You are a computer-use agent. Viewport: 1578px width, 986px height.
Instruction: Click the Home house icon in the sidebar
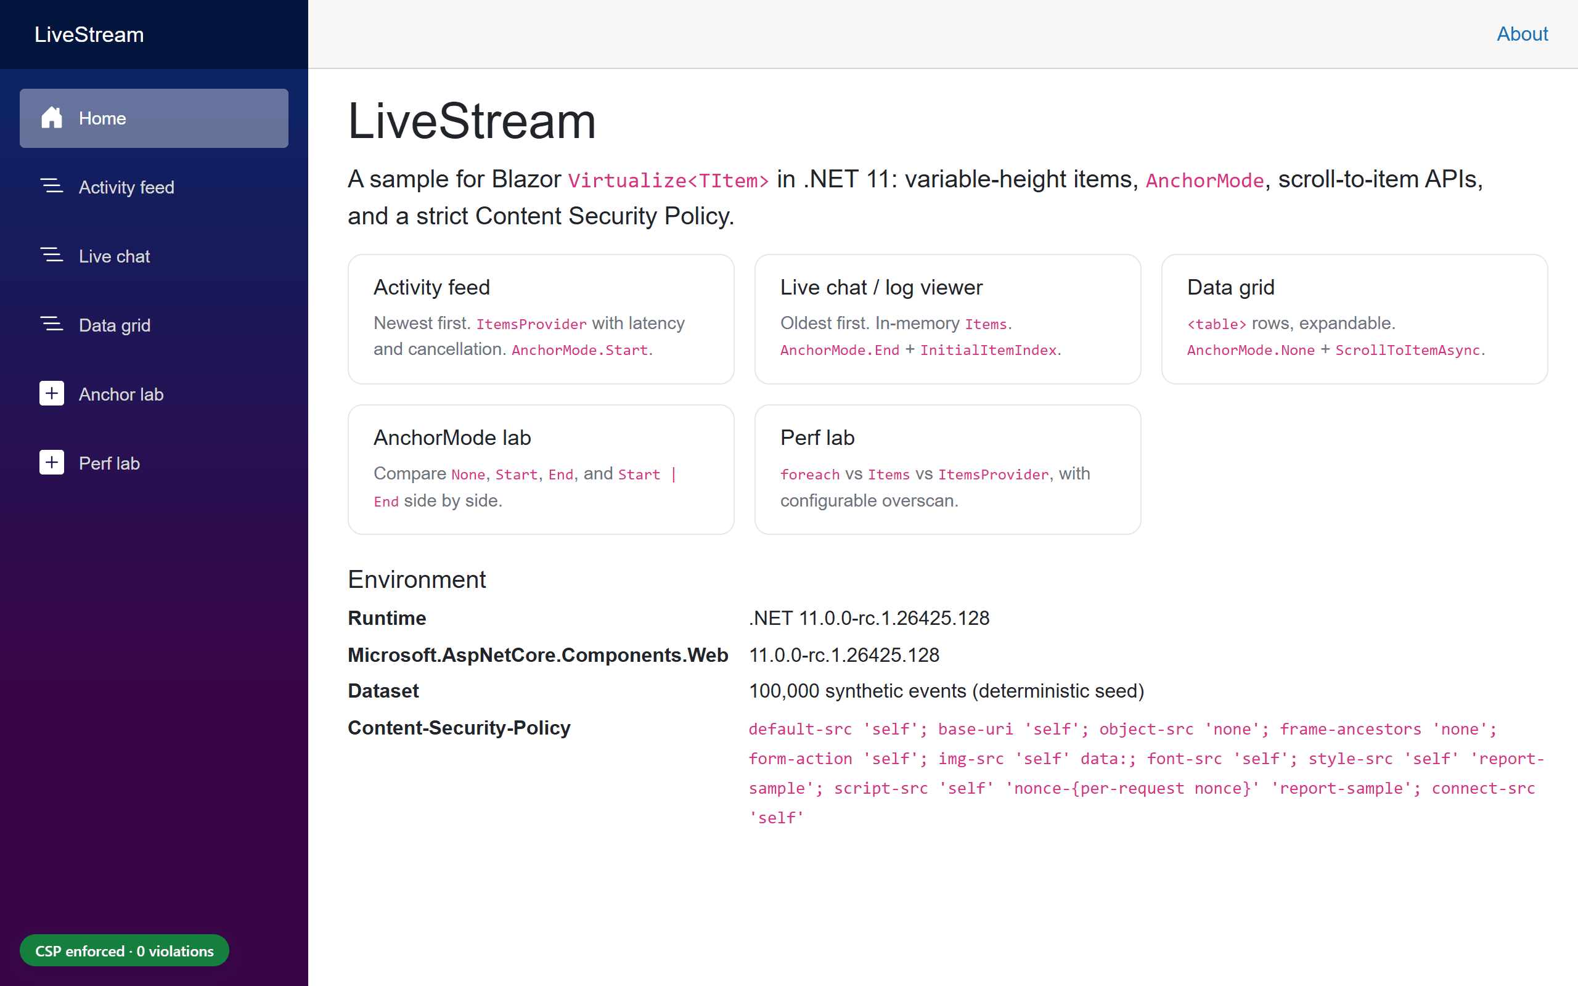pyautogui.click(x=52, y=117)
